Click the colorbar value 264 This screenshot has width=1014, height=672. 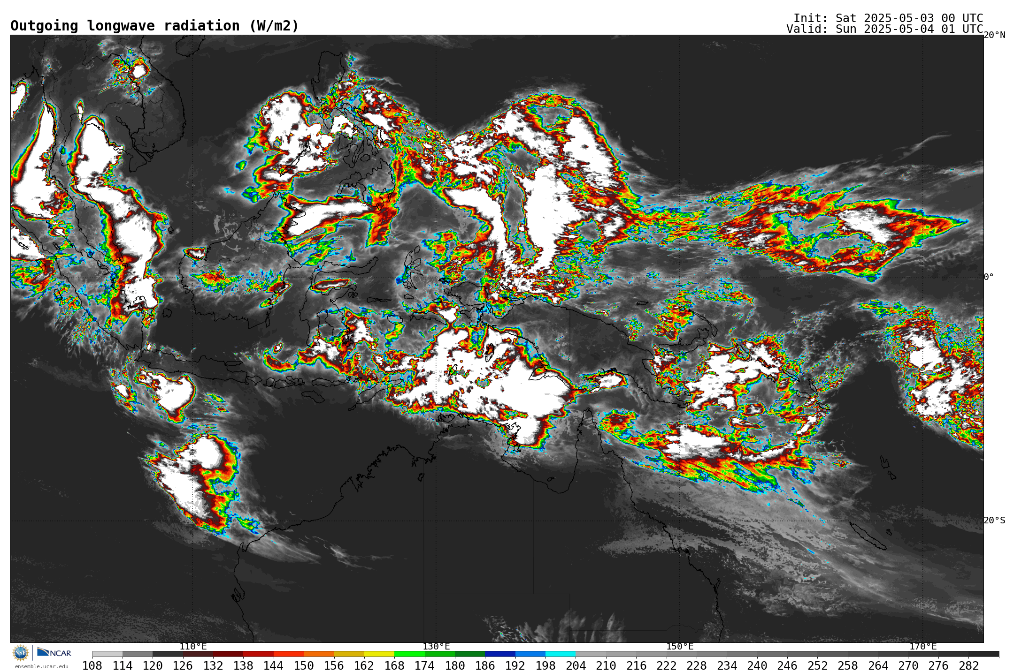point(878,666)
